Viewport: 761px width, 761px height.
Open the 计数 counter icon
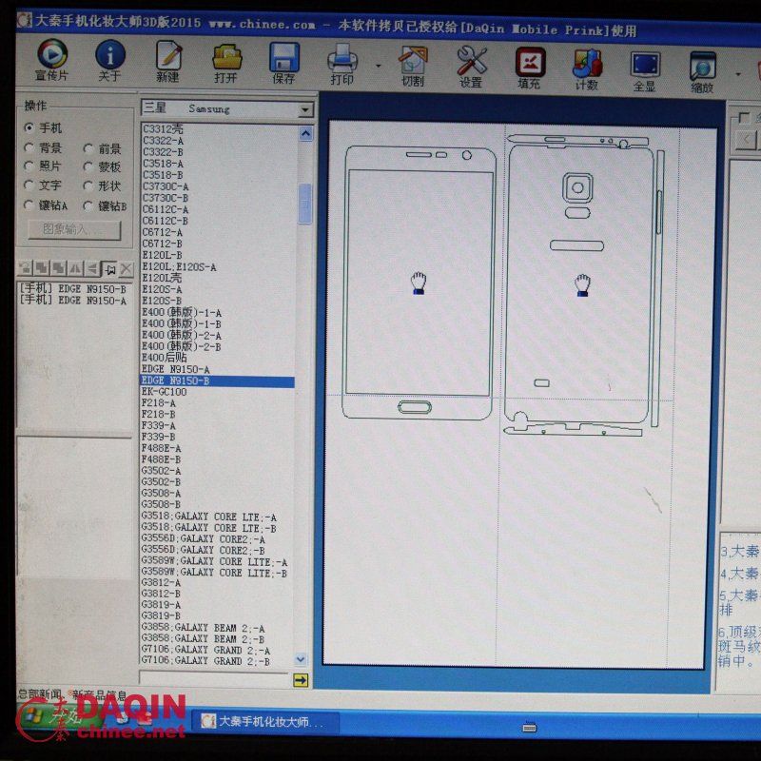(587, 69)
